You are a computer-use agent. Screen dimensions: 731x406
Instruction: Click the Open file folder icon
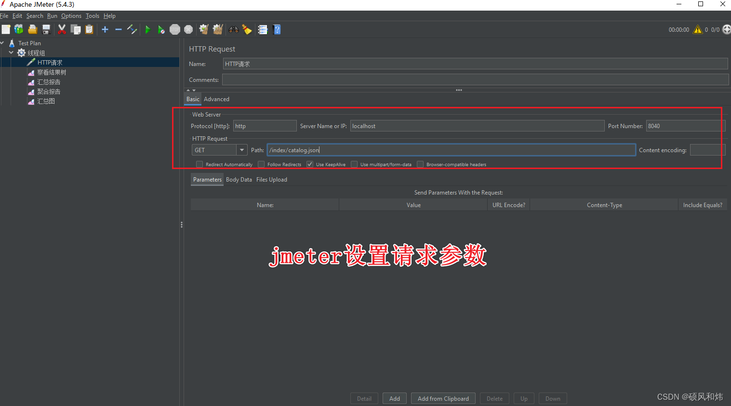pos(32,30)
